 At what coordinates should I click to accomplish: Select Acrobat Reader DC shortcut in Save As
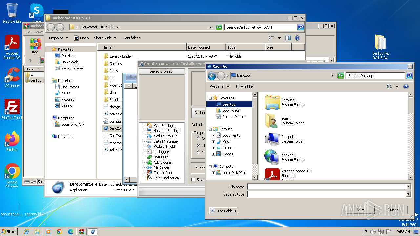coord(288,174)
